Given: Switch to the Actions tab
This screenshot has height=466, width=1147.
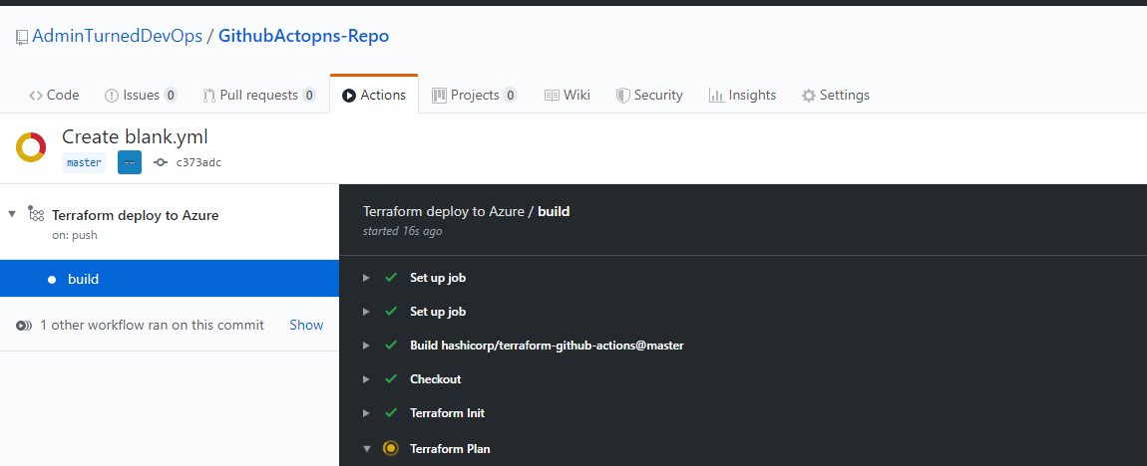Looking at the screenshot, I should coord(374,95).
